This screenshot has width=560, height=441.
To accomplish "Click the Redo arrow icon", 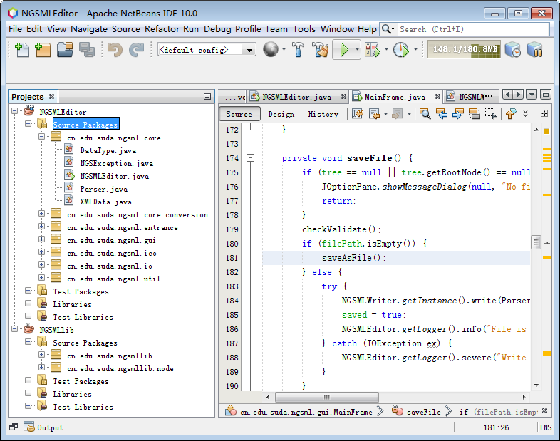I will click(x=136, y=50).
